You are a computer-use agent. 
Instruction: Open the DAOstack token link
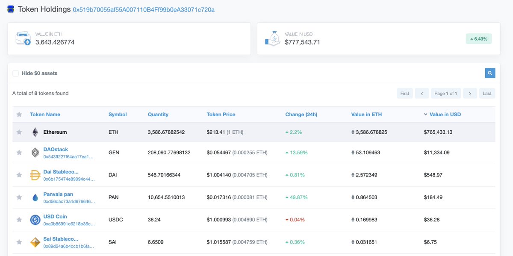56,150
